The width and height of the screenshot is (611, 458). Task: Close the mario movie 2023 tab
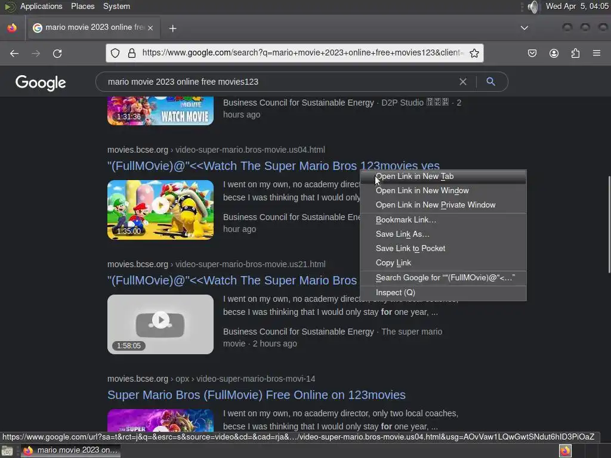click(x=150, y=27)
